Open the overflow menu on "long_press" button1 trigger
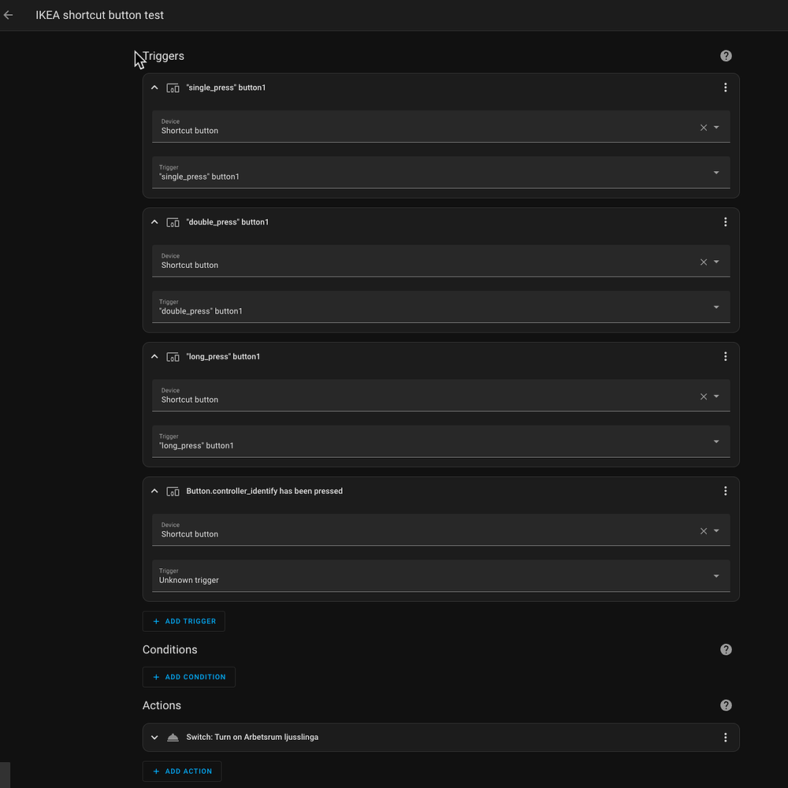The width and height of the screenshot is (788, 788). pyautogui.click(x=725, y=356)
